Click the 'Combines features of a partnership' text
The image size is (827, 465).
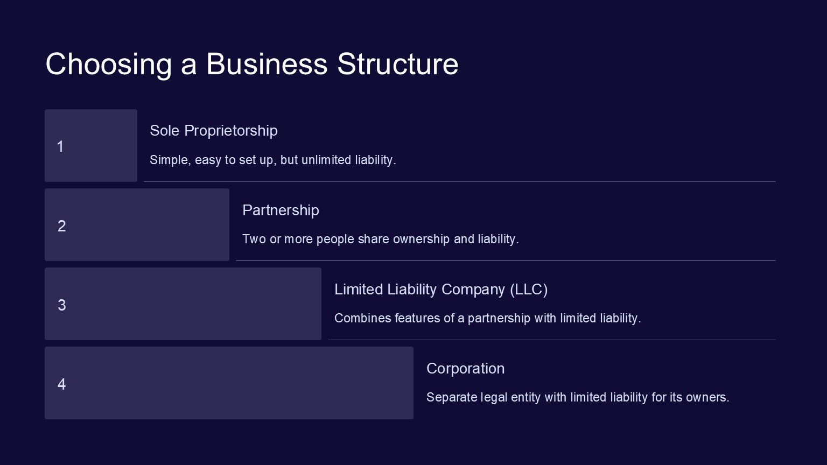[487, 318]
